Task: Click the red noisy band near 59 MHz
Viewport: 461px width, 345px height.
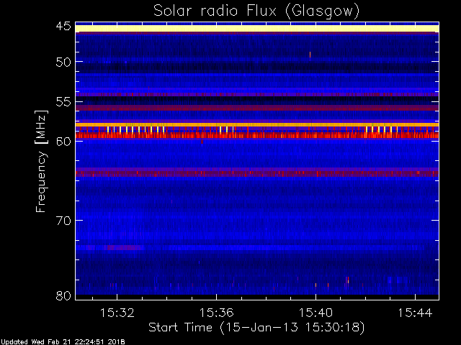Action: tap(257, 135)
